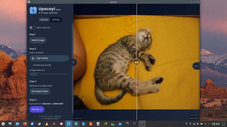
Task: Open the blue document app in taskbar
Action: point(83,124)
